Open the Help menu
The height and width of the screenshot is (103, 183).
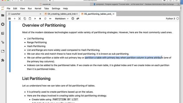[x=65, y=9]
